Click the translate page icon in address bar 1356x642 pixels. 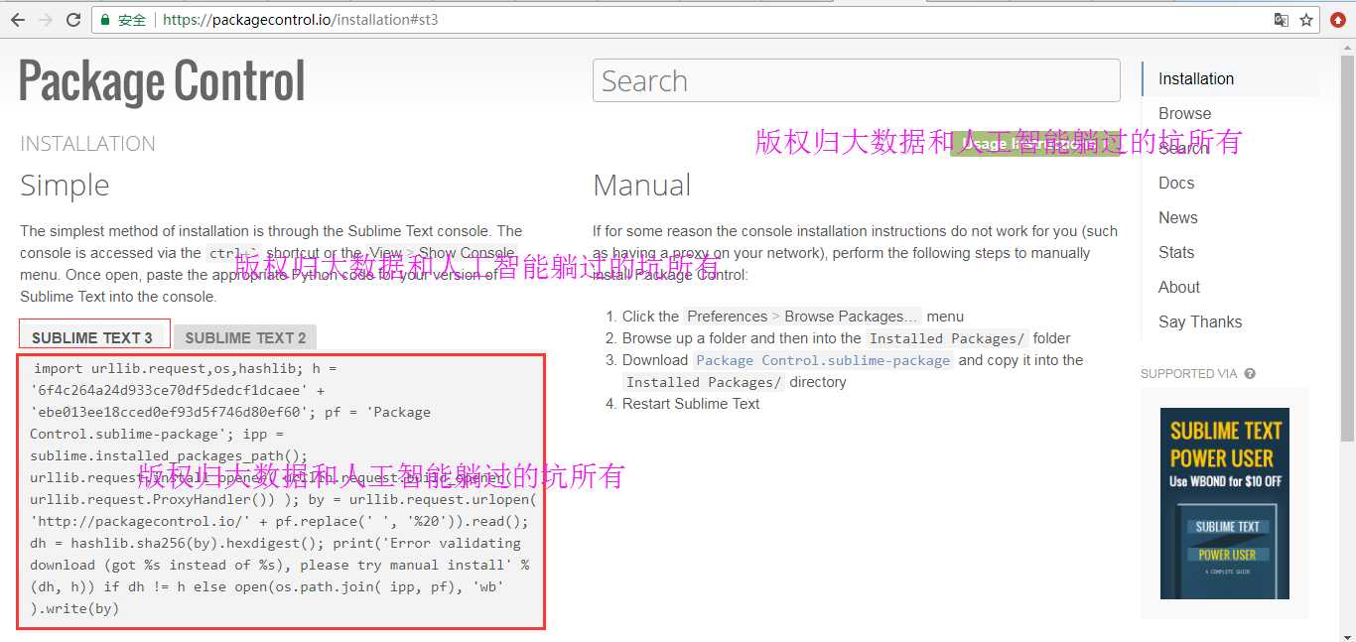pyautogui.click(x=1282, y=20)
